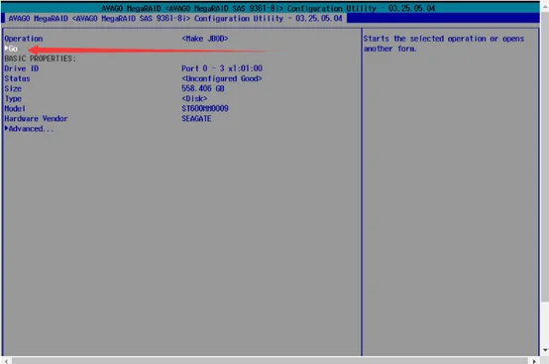Click the triangle arrow beside Advanced

[x=6, y=128]
